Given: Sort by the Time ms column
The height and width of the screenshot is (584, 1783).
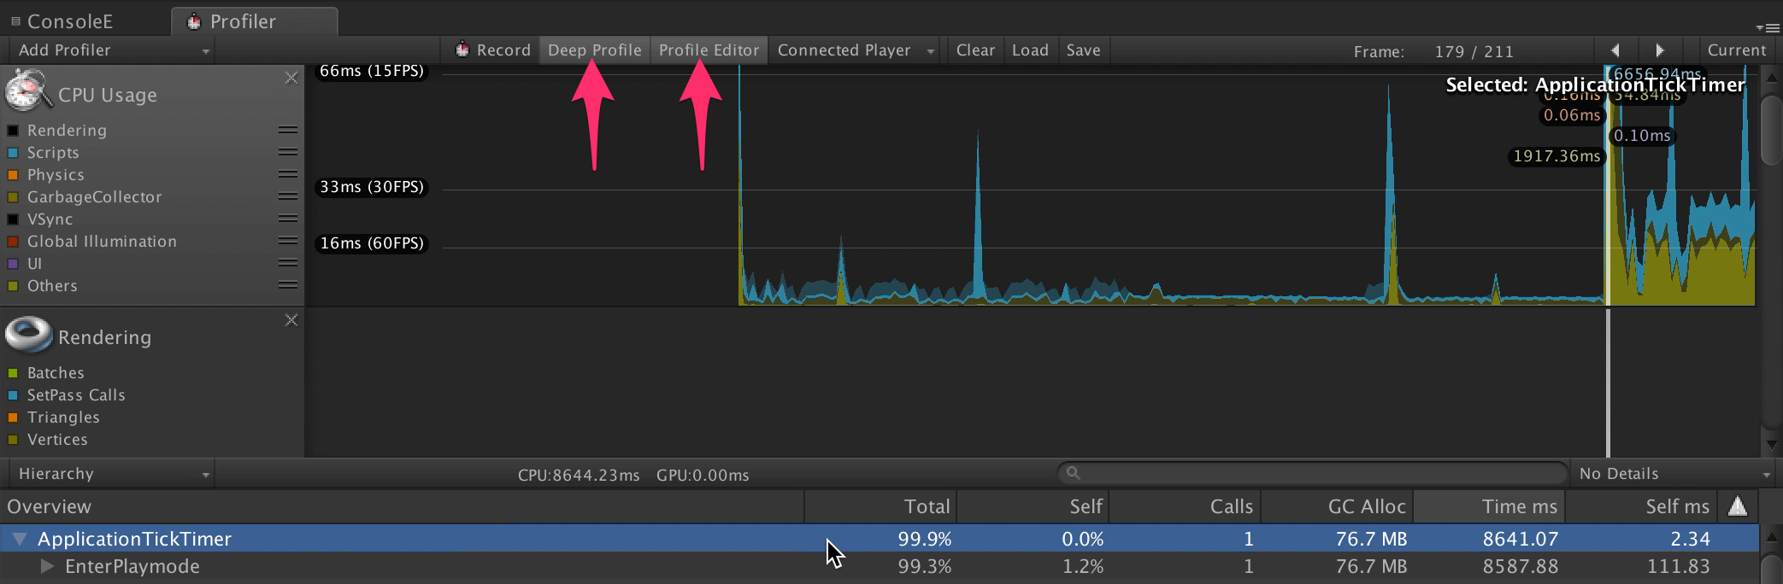Looking at the screenshot, I should [1489, 506].
